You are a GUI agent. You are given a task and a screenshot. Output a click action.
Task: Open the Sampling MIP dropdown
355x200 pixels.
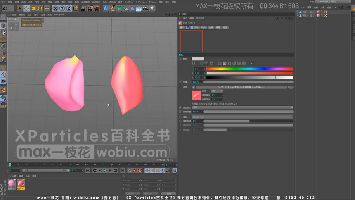(x=217, y=91)
